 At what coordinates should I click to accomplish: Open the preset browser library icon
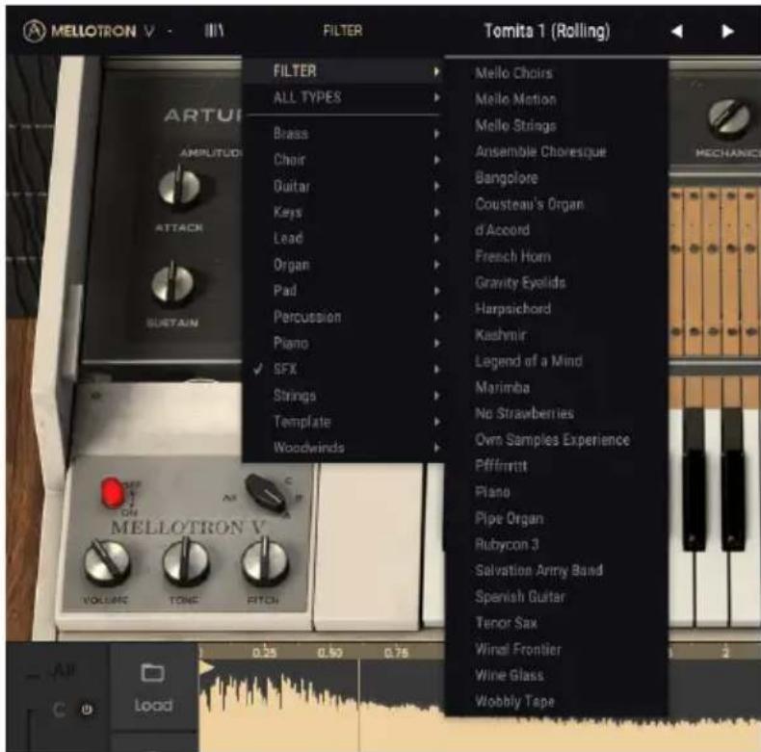click(x=214, y=31)
